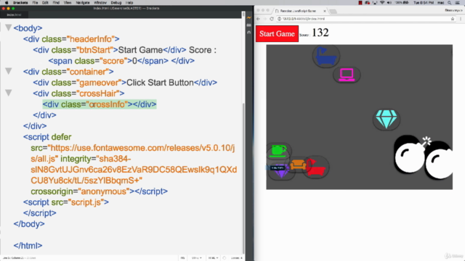This screenshot has height=261, width=465.
Task: Click the bottom icon in Brackets right toolbar
Action: pyautogui.click(x=248, y=32)
